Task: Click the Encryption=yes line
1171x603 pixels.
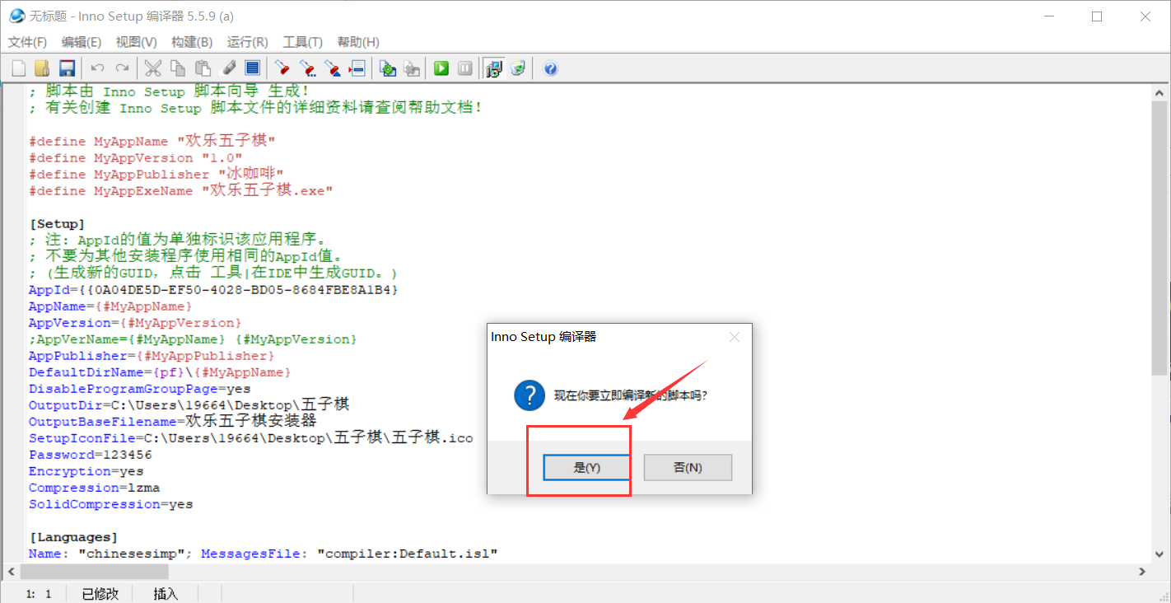Action: pyautogui.click(x=86, y=471)
